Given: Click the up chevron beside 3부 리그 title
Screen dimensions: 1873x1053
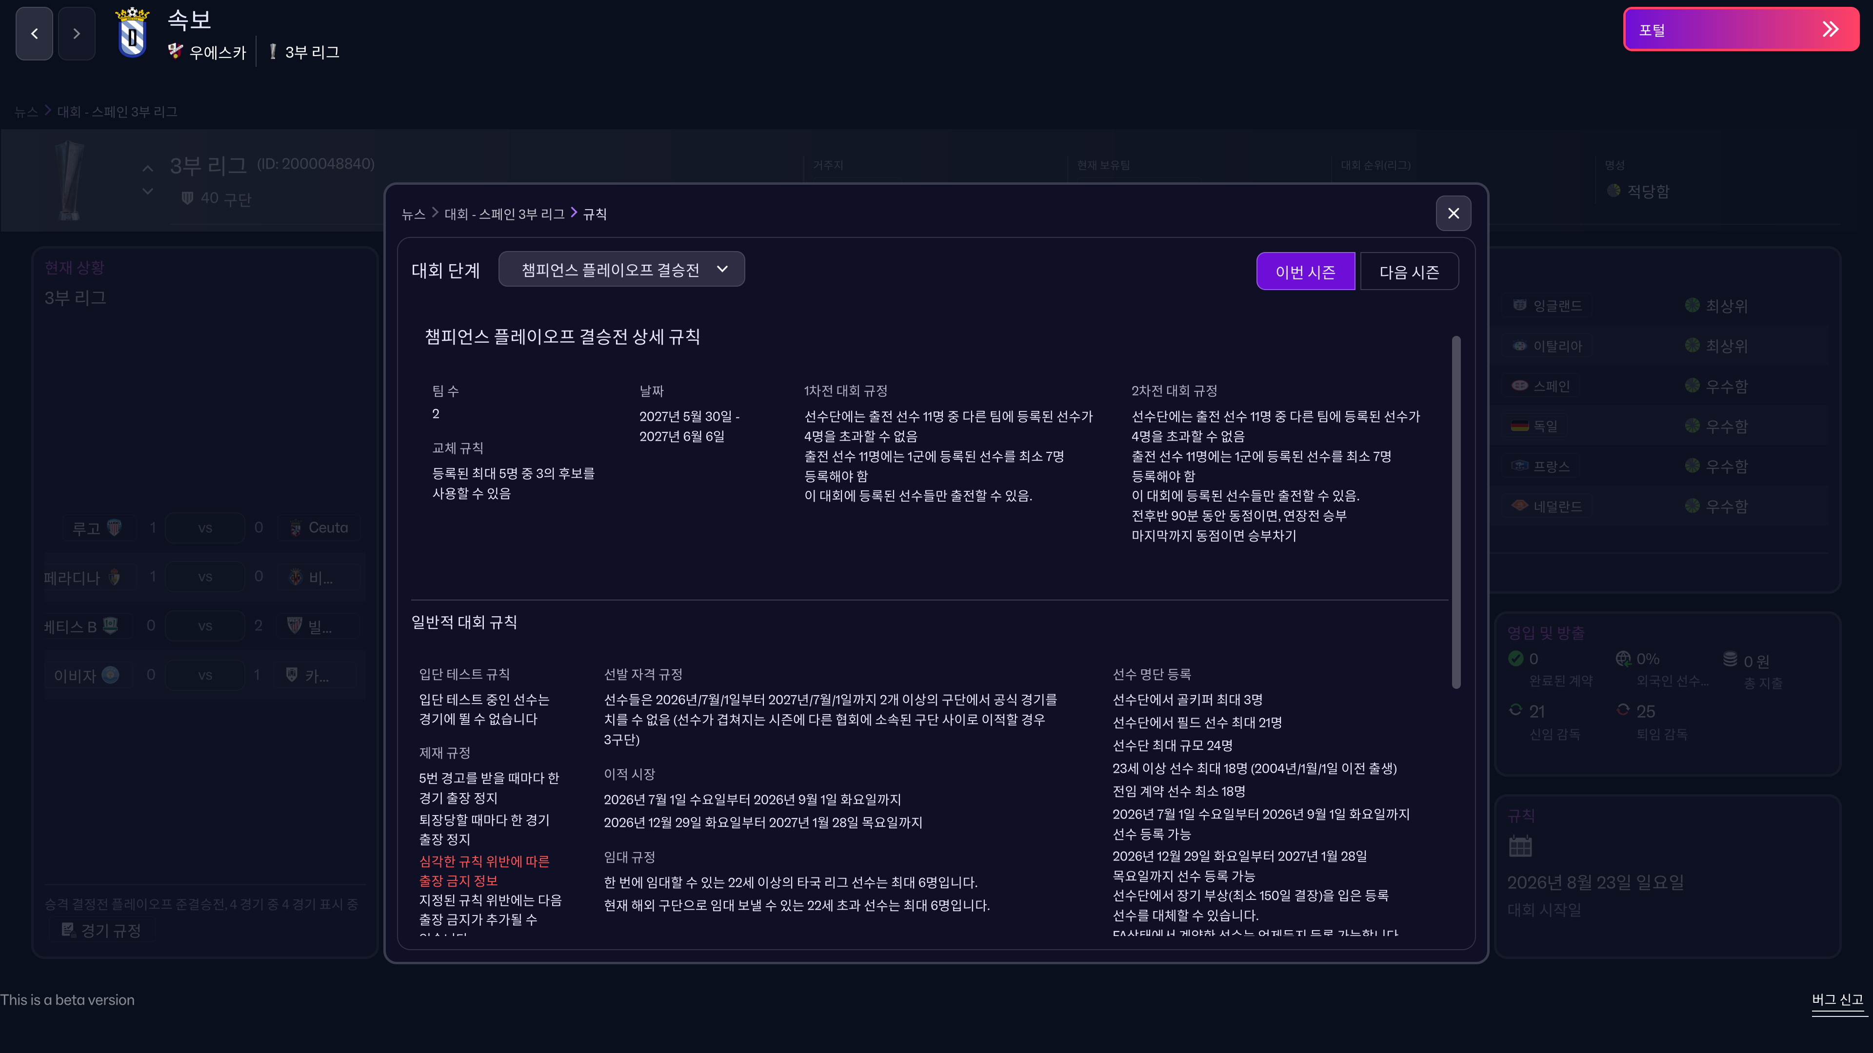Looking at the screenshot, I should pyautogui.click(x=148, y=169).
